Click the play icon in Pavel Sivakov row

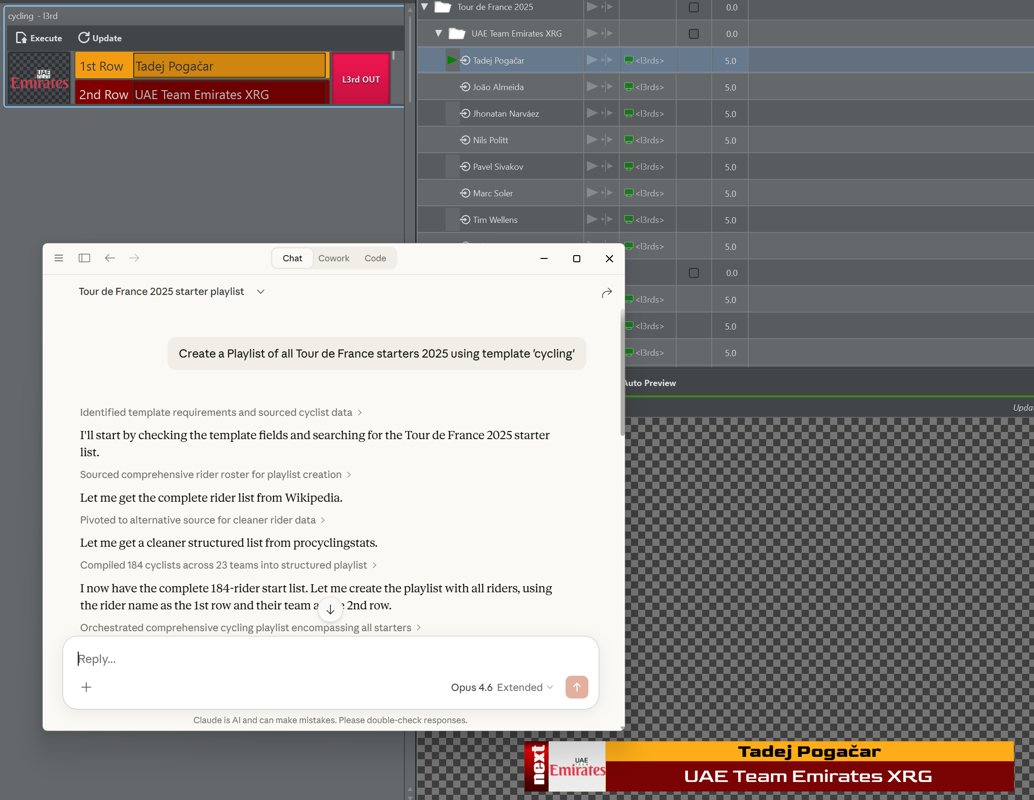click(x=592, y=166)
